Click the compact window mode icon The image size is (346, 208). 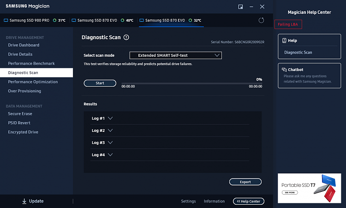[240, 6]
